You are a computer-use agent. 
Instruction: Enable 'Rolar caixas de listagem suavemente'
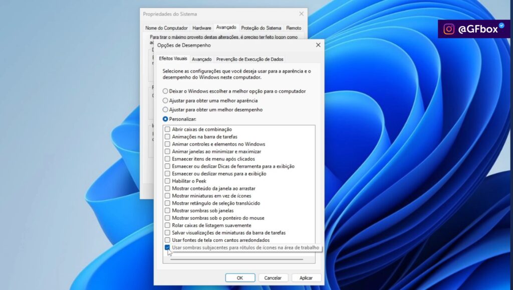[x=167, y=225]
